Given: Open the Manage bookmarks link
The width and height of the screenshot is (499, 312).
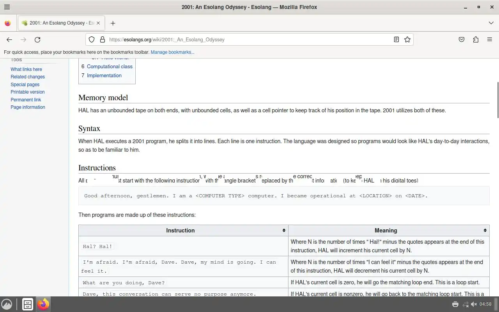Looking at the screenshot, I should pyautogui.click(x=172, y=52).
